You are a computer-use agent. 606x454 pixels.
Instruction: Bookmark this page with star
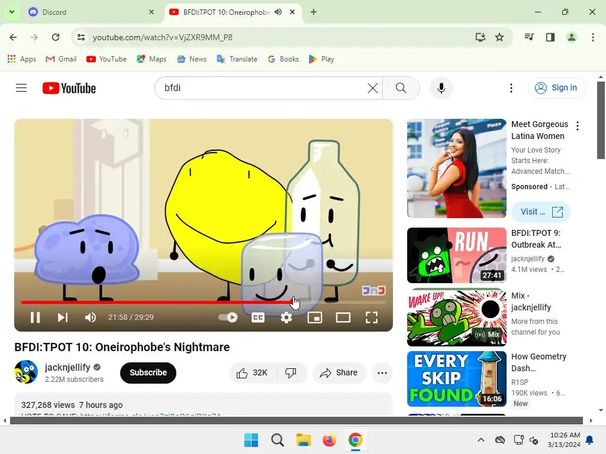click(x=499, y=37)
